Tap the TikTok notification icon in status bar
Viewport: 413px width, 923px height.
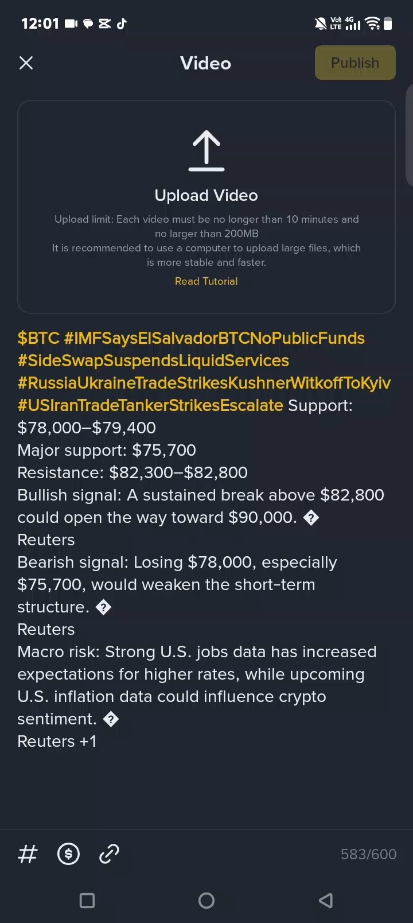coord(122,24)
